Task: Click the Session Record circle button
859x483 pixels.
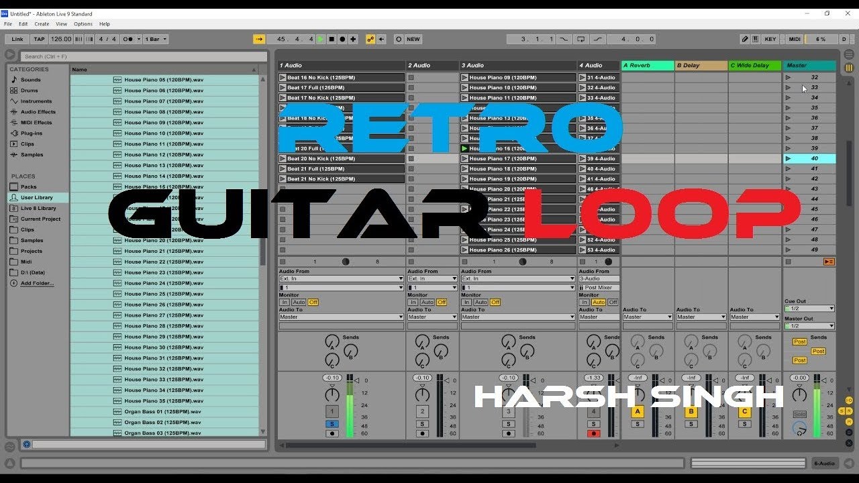Action: tap(399, 39)
